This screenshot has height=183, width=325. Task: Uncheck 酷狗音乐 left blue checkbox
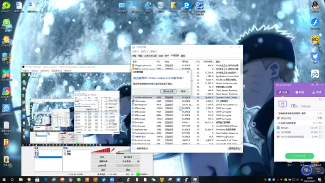[278, 128]
